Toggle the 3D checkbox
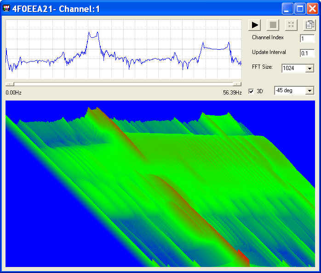 [251, 91]
